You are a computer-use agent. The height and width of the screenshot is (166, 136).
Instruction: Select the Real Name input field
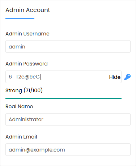click(68, 119)
